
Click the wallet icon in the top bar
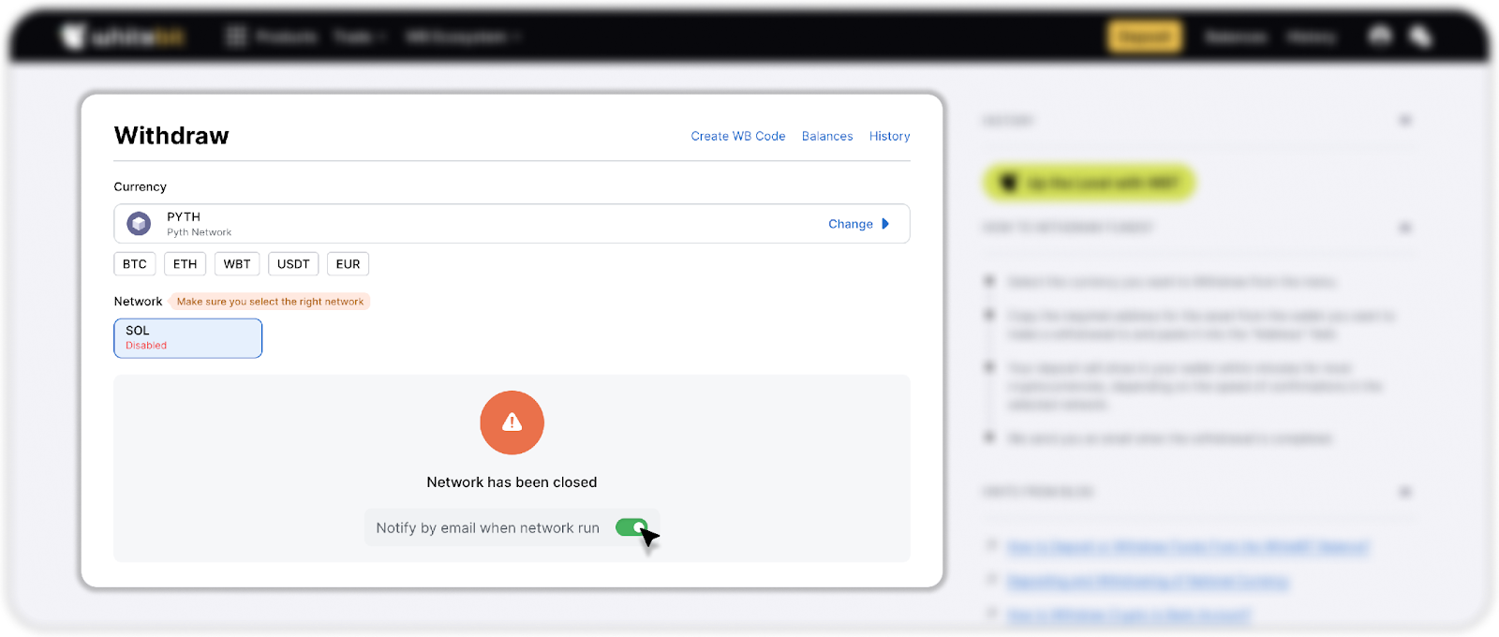click(1380, 37)
